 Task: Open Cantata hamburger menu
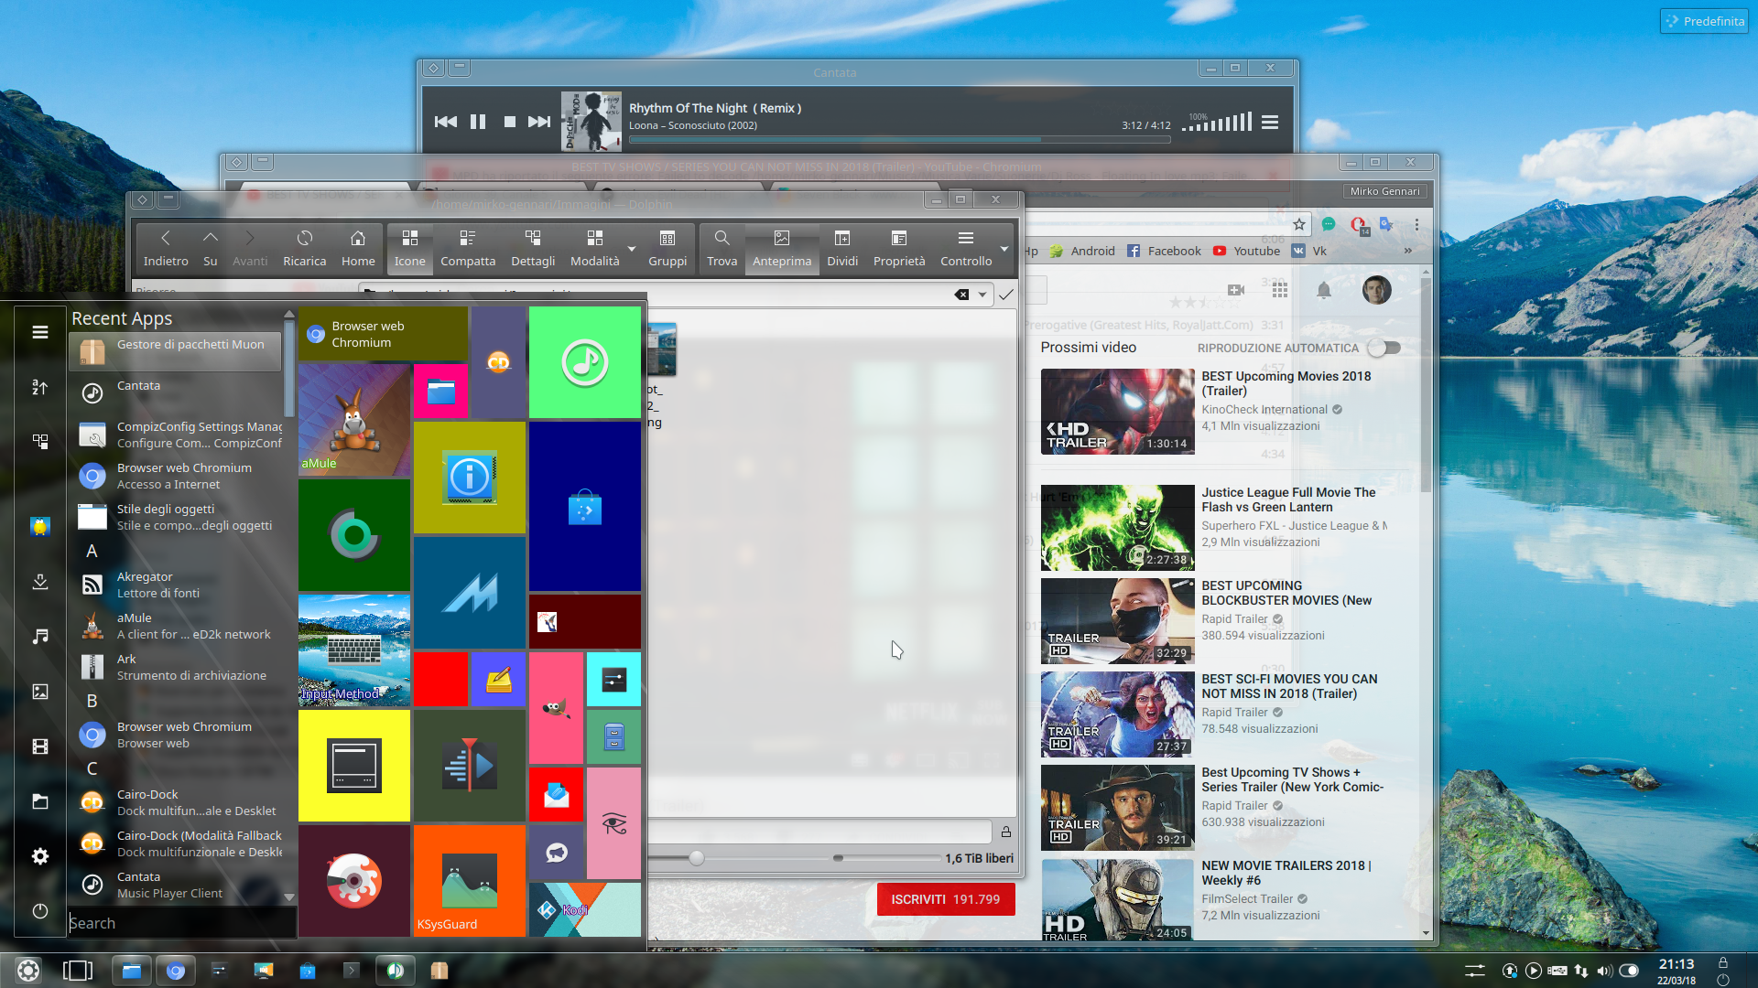pos(1270,122)
